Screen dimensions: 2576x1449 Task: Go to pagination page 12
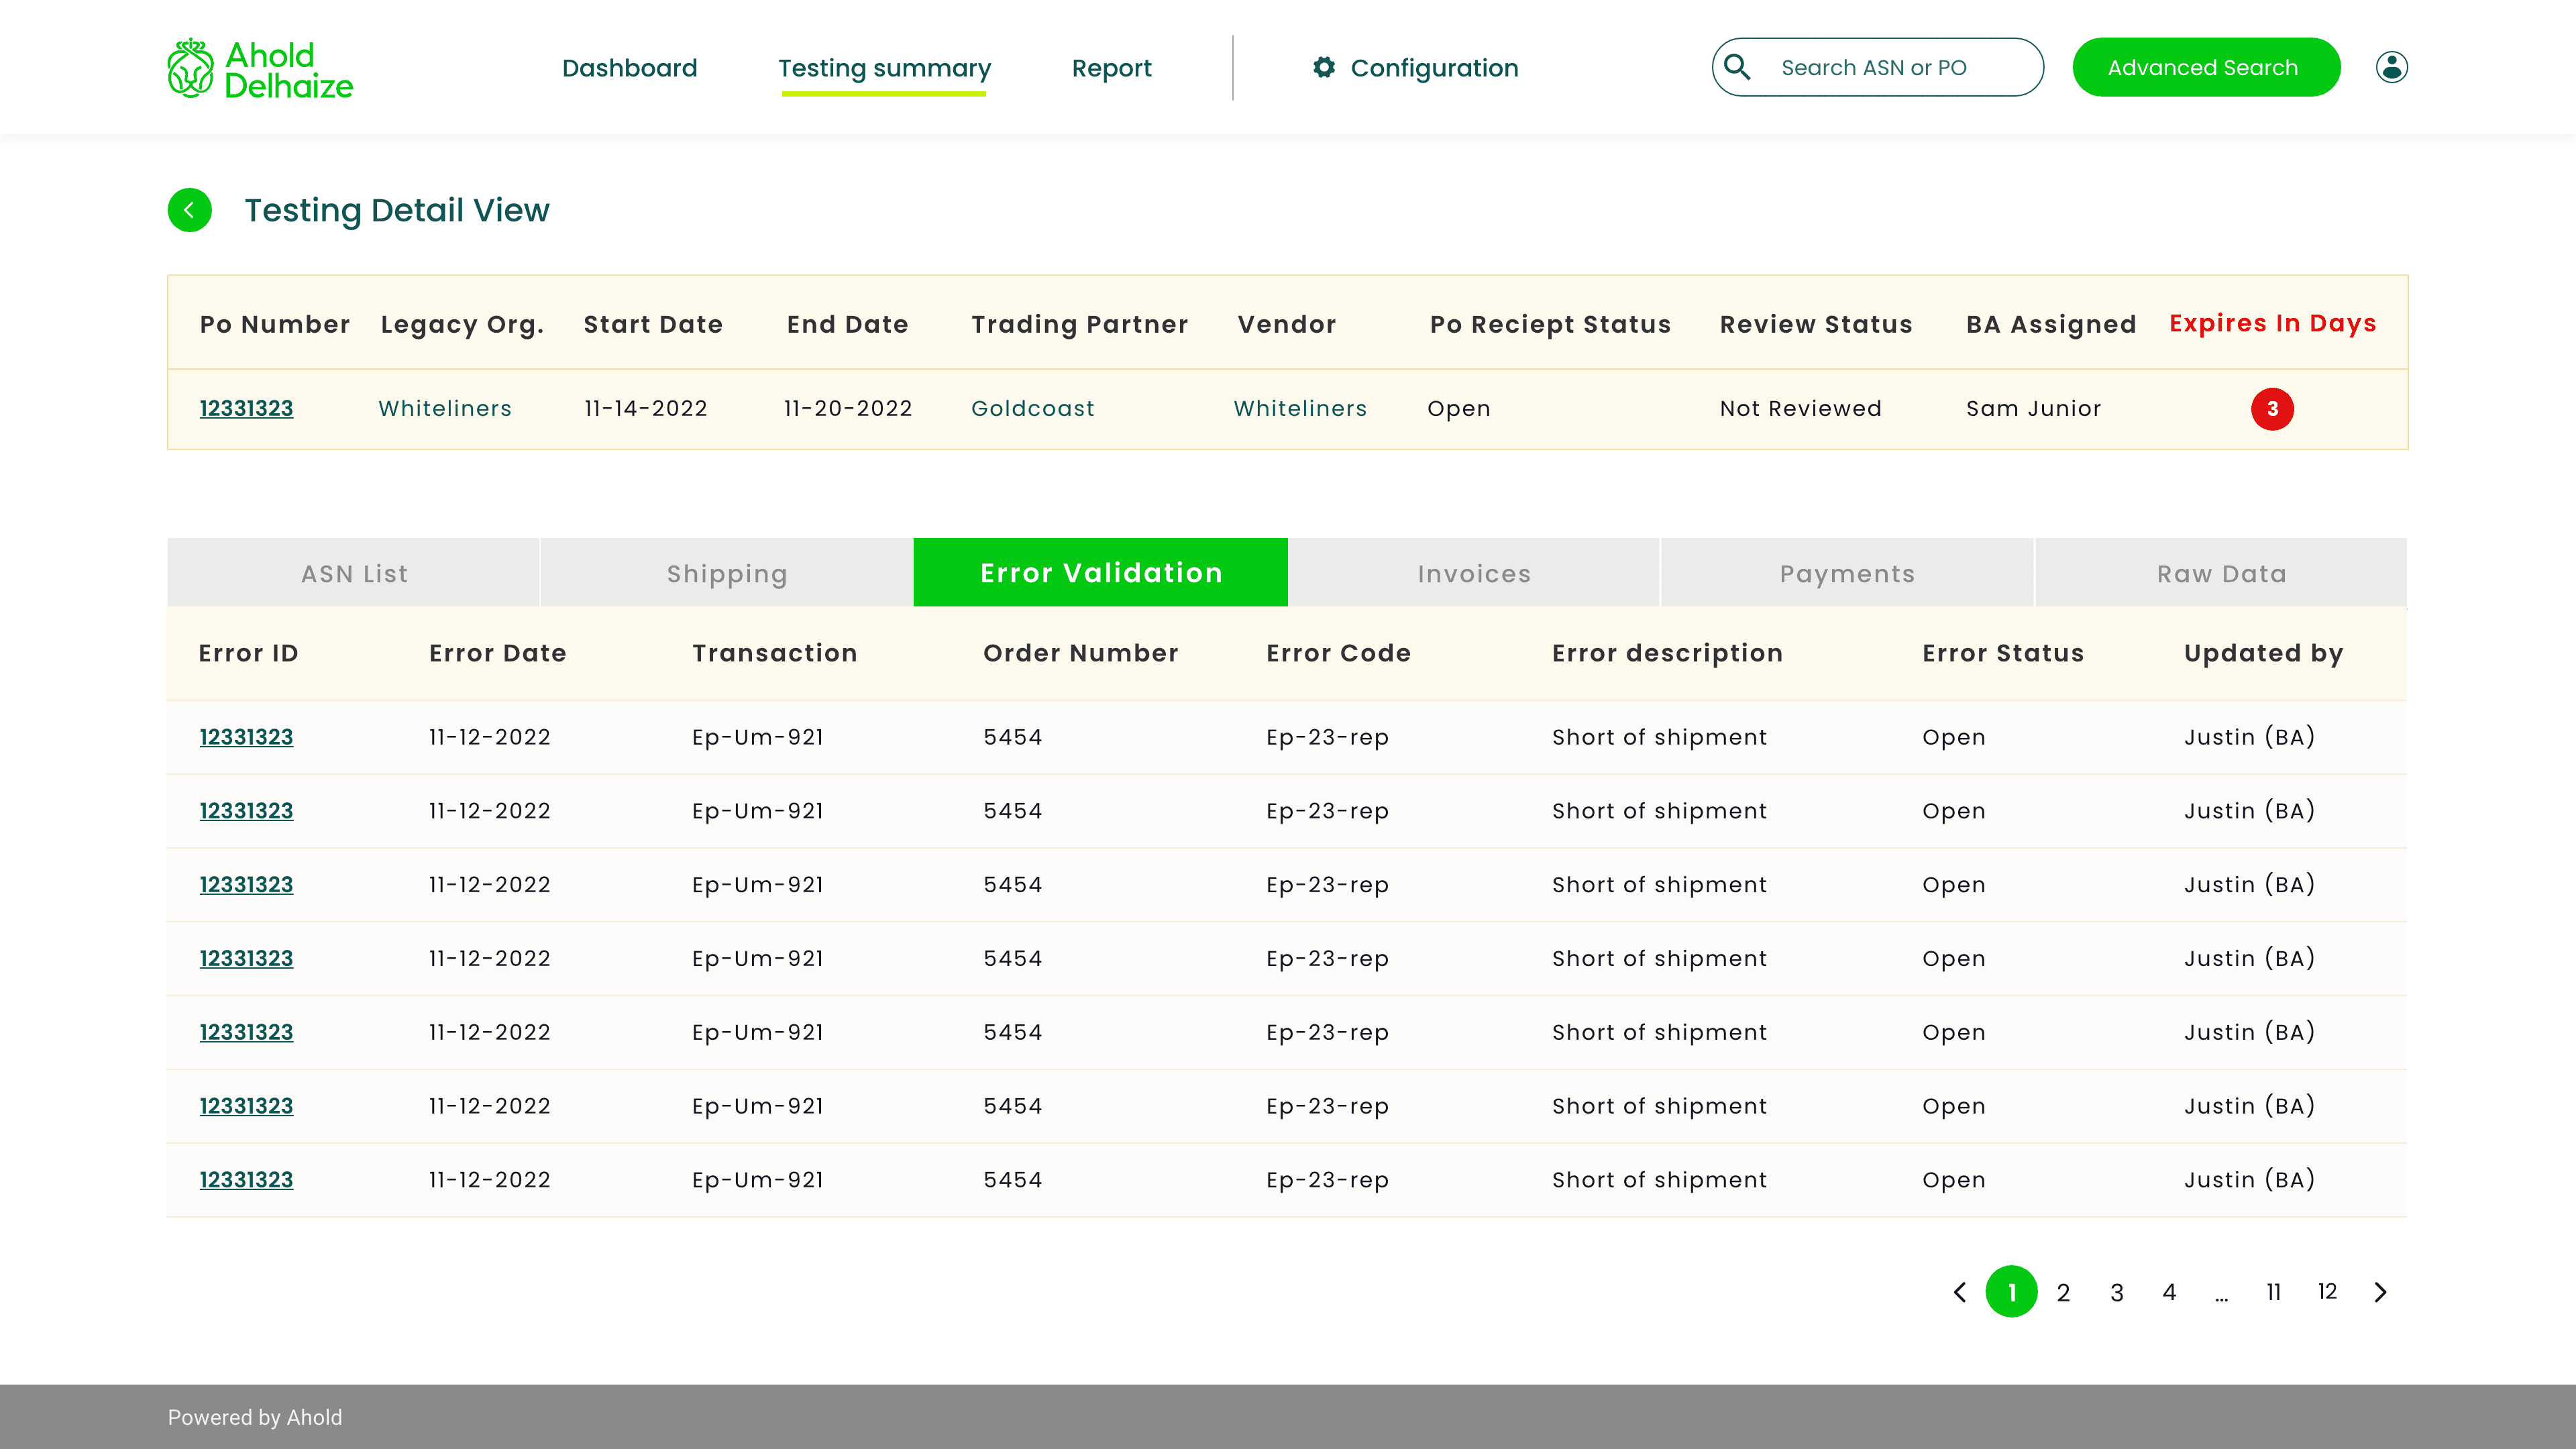2327,1292
